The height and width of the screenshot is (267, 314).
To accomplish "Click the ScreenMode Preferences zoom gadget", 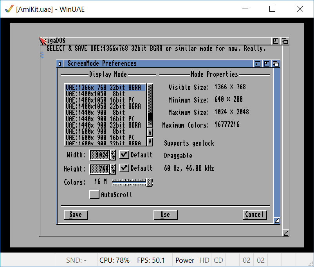I will pyautogui.click(x=267, y=64).
